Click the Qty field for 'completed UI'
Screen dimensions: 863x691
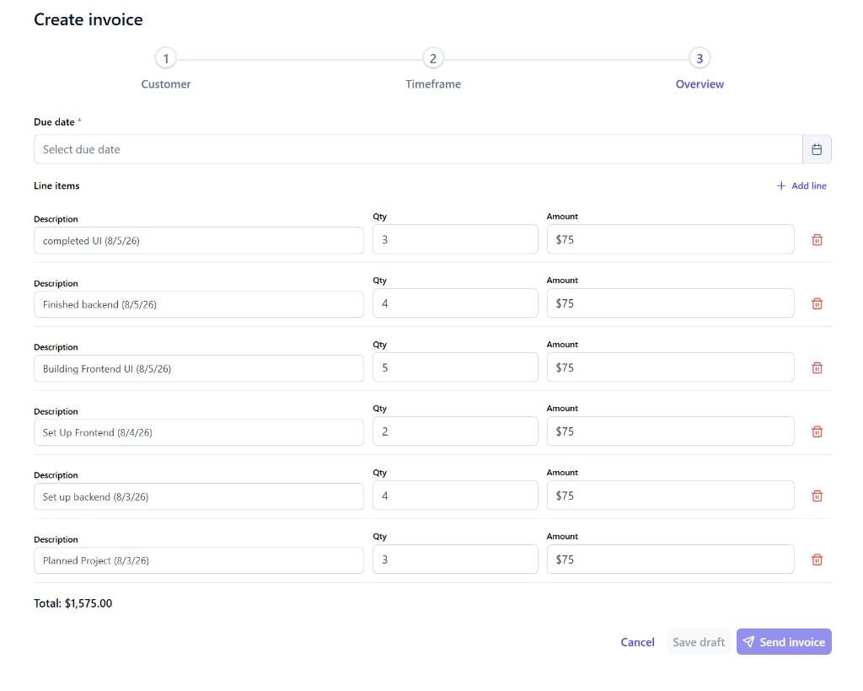tap(455, 239)
